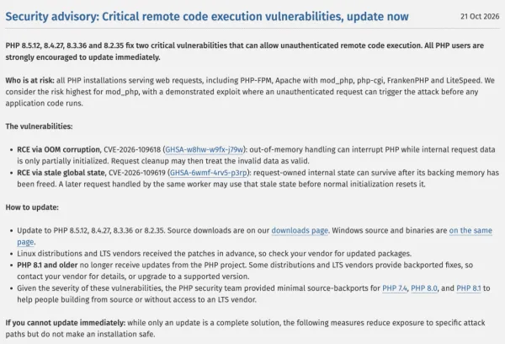Click 'If you cannot update immediately:' label
505x344 pixels.
click(x=66, y=323)
